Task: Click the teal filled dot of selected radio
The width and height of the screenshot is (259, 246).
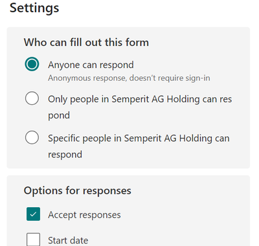Action: (x=32, y=64)
